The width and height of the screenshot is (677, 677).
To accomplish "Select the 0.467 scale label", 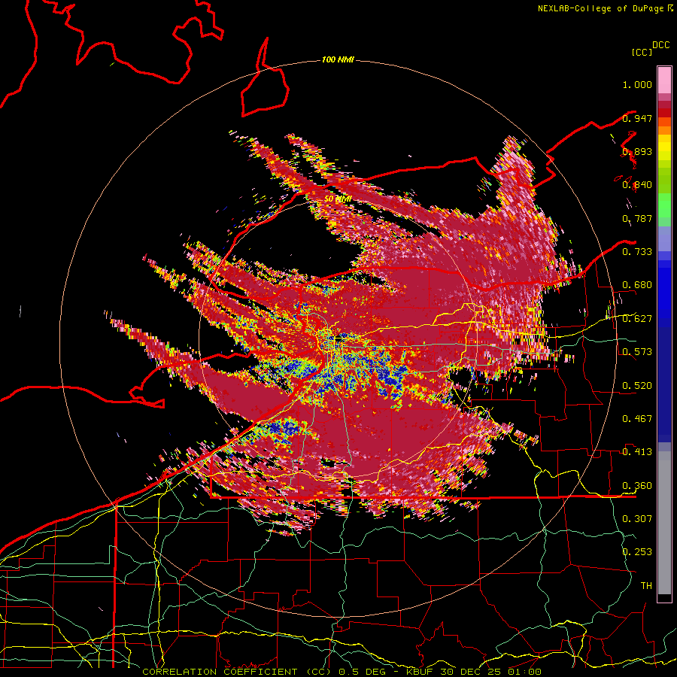I will (x=637, y=418).
